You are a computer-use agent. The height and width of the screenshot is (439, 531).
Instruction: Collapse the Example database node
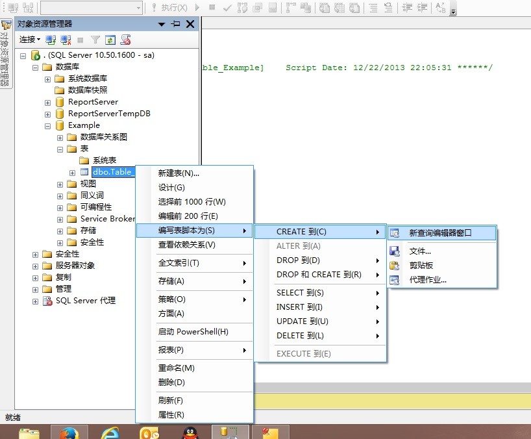click(48, 125)
